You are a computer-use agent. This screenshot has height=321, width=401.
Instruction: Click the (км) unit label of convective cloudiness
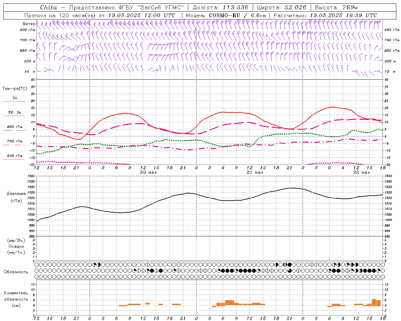(16, 305)
